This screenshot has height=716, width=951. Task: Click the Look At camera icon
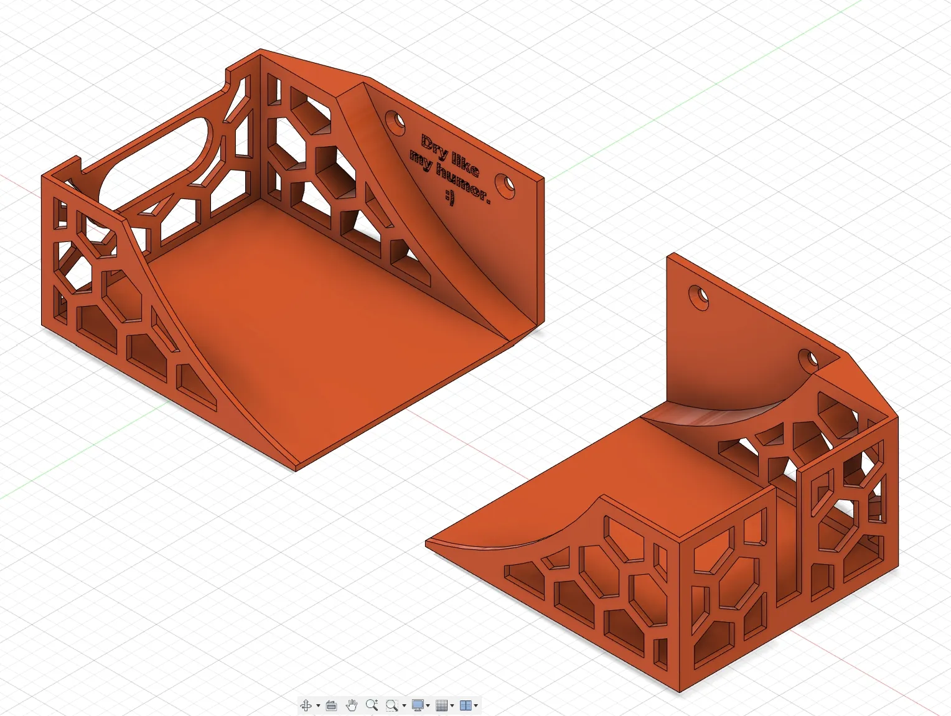(331, 705)
